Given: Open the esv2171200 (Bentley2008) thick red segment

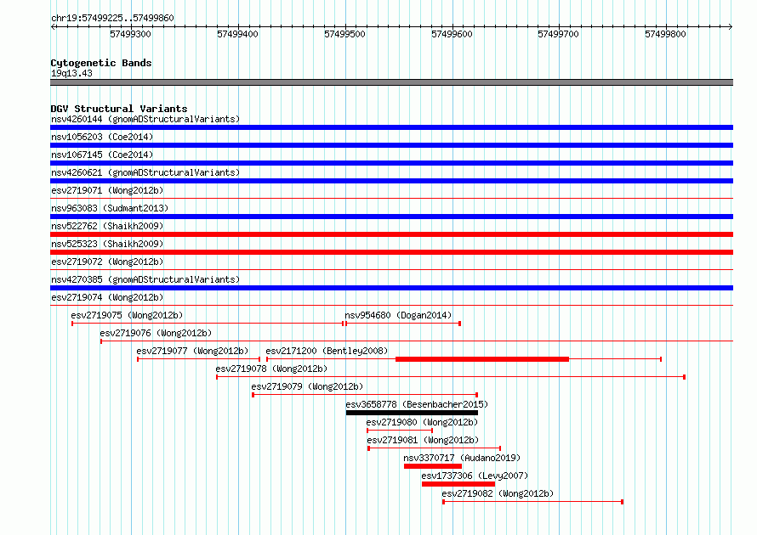Looking at the screenshot, I should click(x=482, y=359).
